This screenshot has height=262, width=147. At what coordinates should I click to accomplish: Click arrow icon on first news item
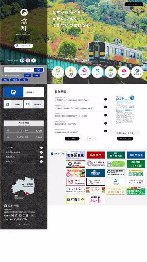pos(105,99)
